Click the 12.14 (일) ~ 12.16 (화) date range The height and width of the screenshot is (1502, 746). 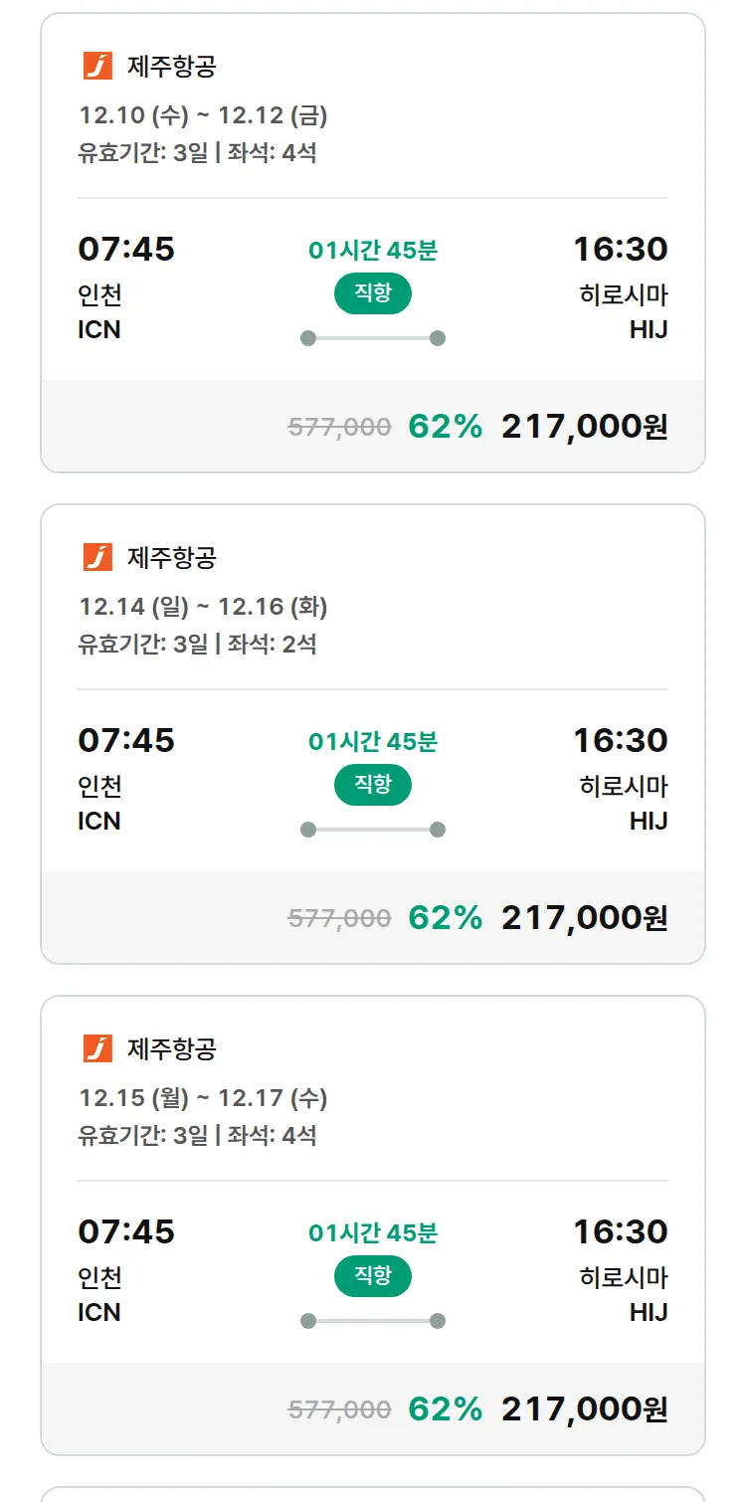coord(203,607)
